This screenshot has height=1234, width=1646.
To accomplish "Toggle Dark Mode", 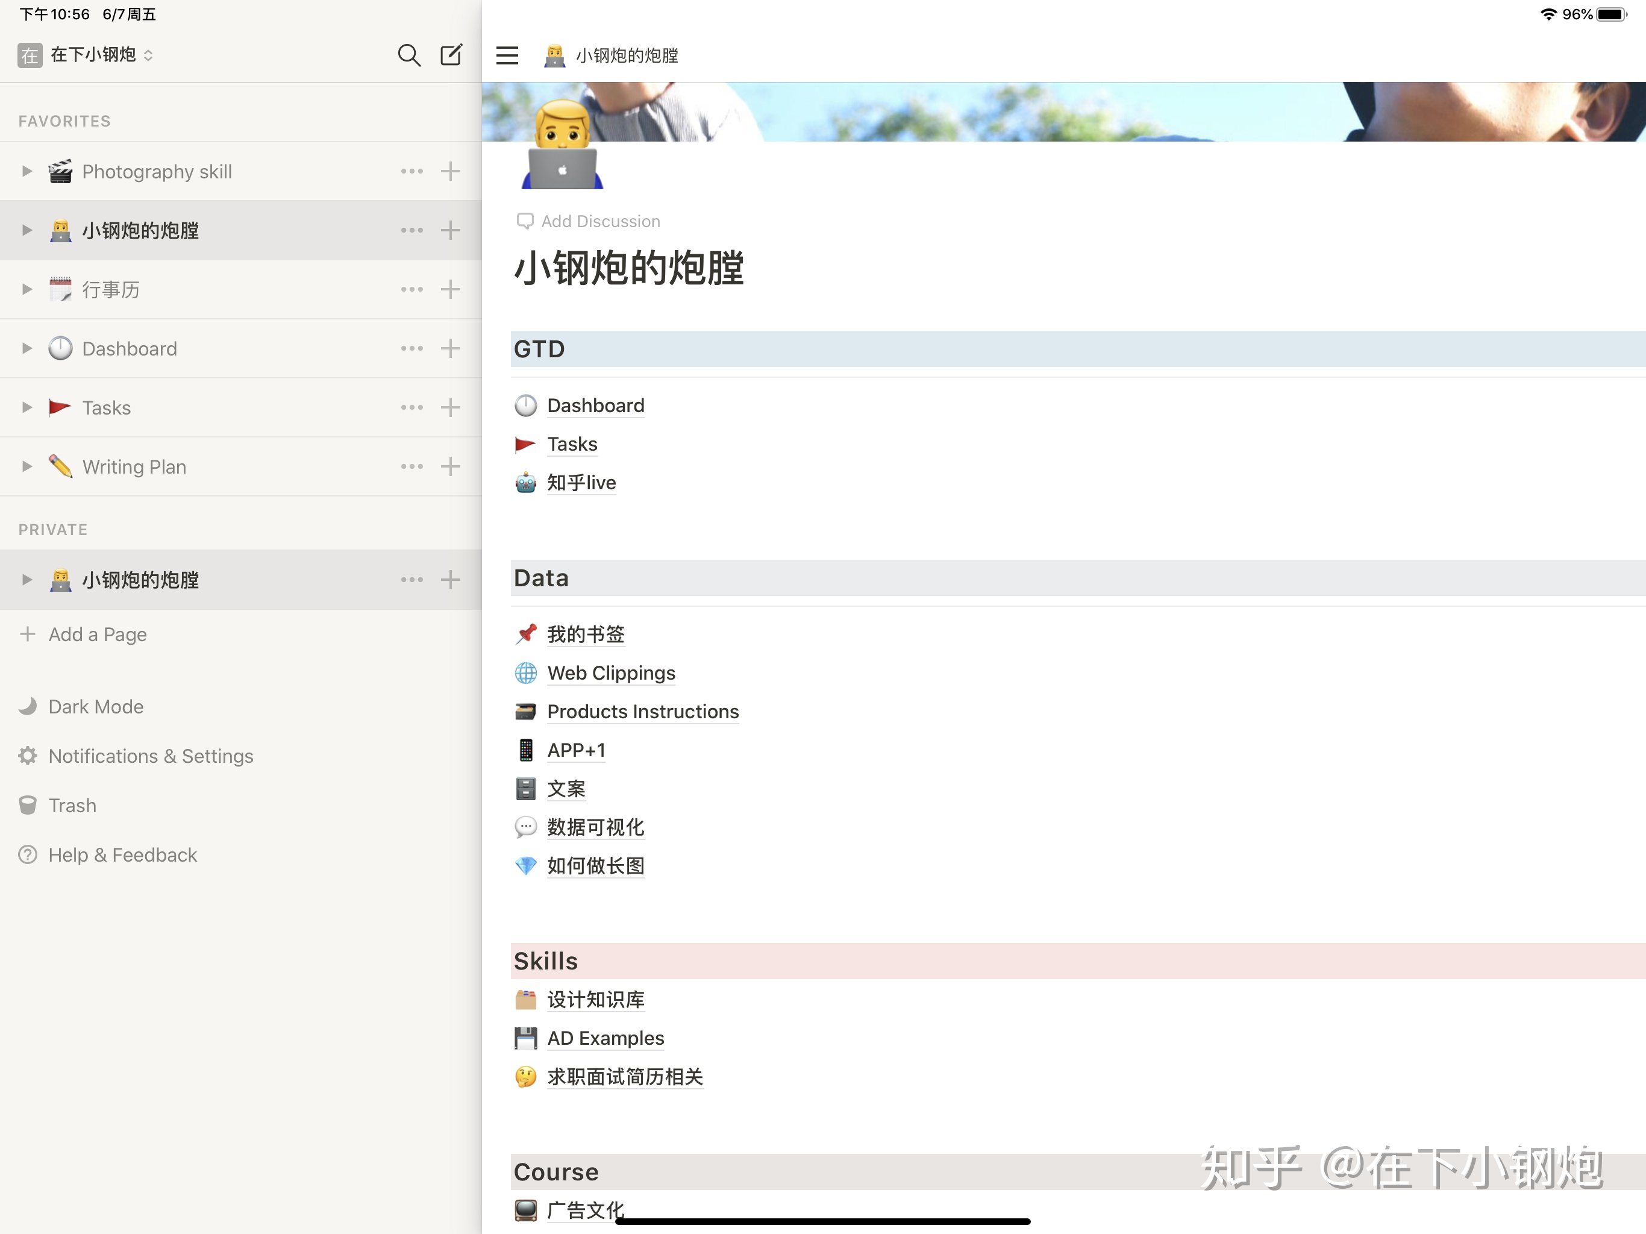I will click(x=95, y=706).
